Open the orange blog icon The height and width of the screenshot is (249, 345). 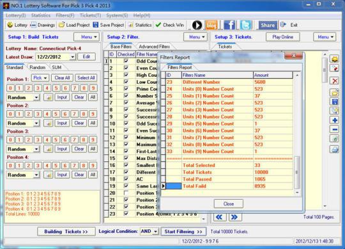click(211, 25)
